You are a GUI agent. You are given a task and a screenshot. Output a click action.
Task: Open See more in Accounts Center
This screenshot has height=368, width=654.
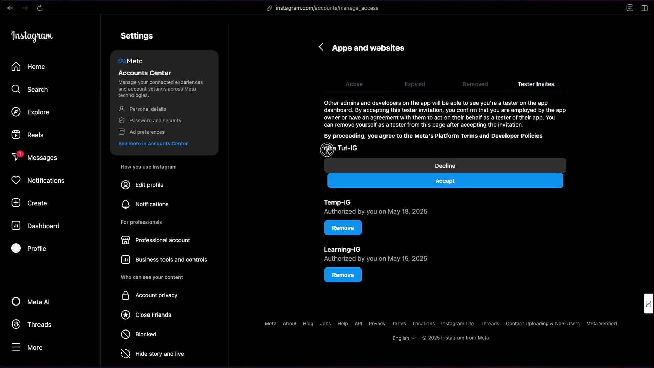pyautogui.click(x=153, y=144)
